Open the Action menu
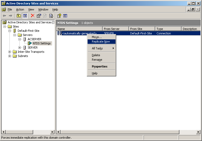The width and height of the screenshot is (202, 141). tap(20, 9)
